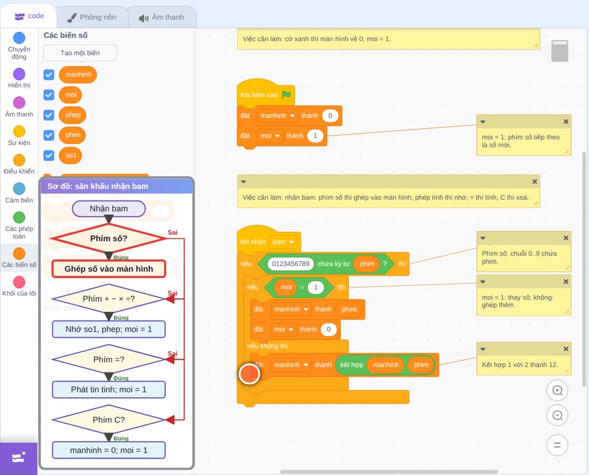589x475 pixels.
Task: Close the 'moi = 1: thay số' comment
Action: pos(565,282)
